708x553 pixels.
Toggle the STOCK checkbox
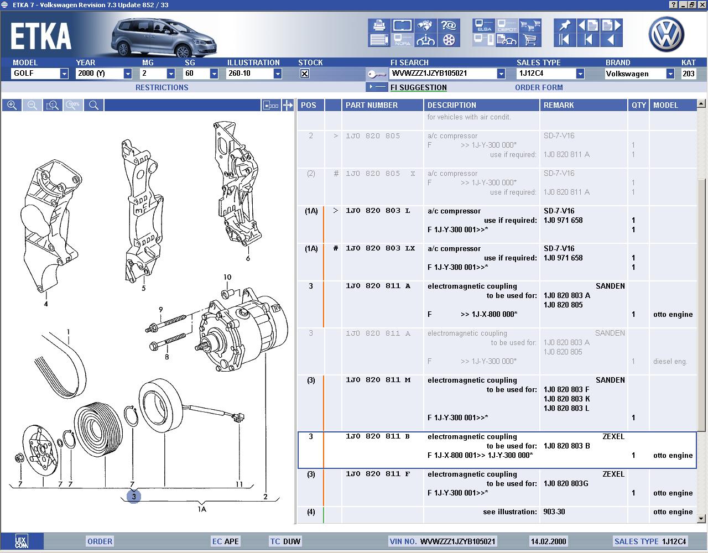pyautogui.click(x=304, y=74)
